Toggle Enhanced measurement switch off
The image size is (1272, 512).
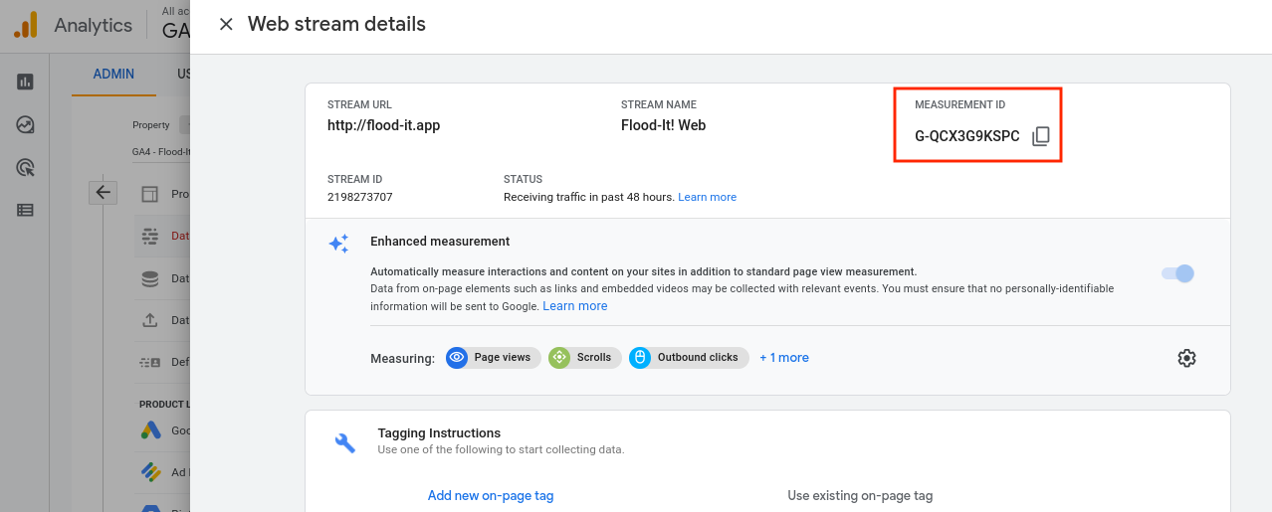coord(1177,273)
